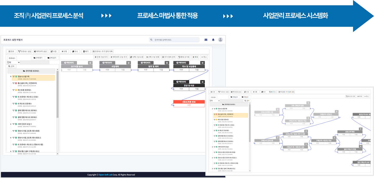374x178 pixels.
Task: Click the 액티비티 구성 추가 button
Action: pos(119,57)
